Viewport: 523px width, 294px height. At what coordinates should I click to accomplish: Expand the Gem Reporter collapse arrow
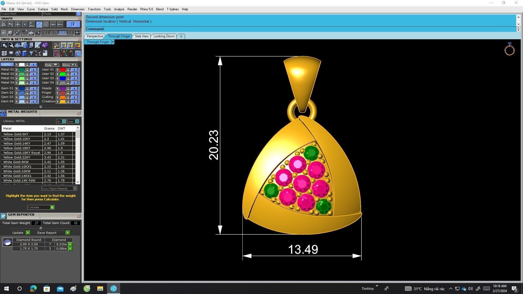tap(41, 228)
